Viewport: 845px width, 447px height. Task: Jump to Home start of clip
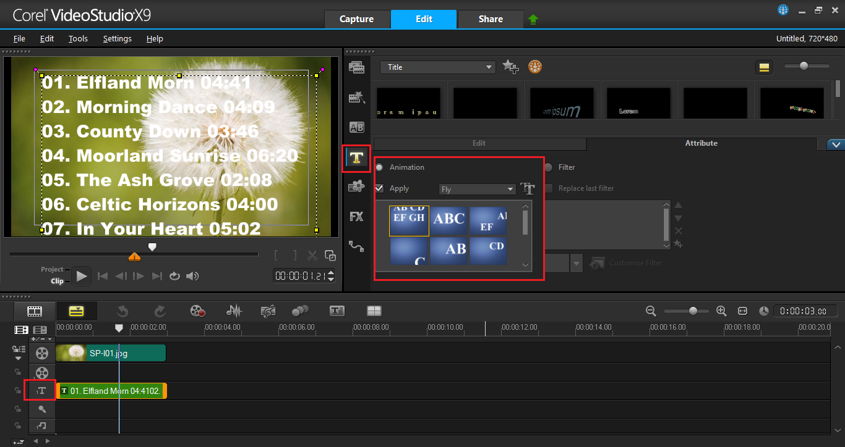click(x=103, y=276)
